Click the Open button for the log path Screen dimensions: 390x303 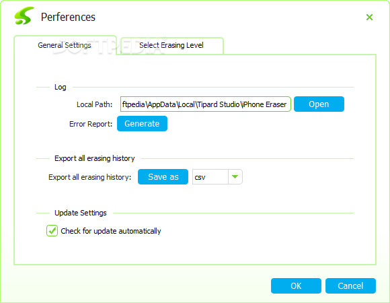tap(319, 104)
